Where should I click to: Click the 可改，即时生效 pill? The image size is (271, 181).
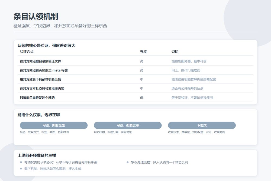[x=54, y=125]
